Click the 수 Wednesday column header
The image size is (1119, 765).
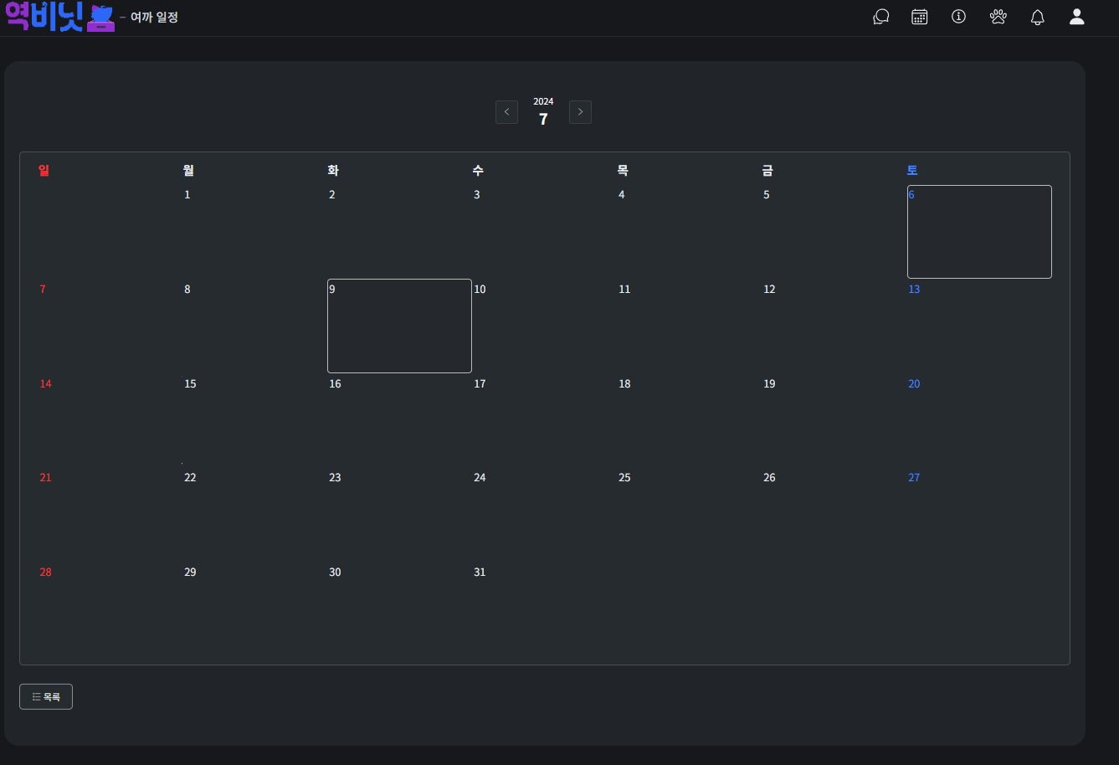[478, 171]
